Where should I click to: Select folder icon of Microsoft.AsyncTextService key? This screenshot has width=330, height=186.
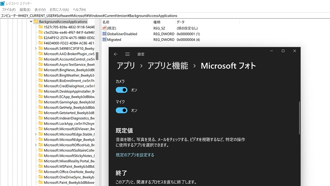(x=40, y=64)
